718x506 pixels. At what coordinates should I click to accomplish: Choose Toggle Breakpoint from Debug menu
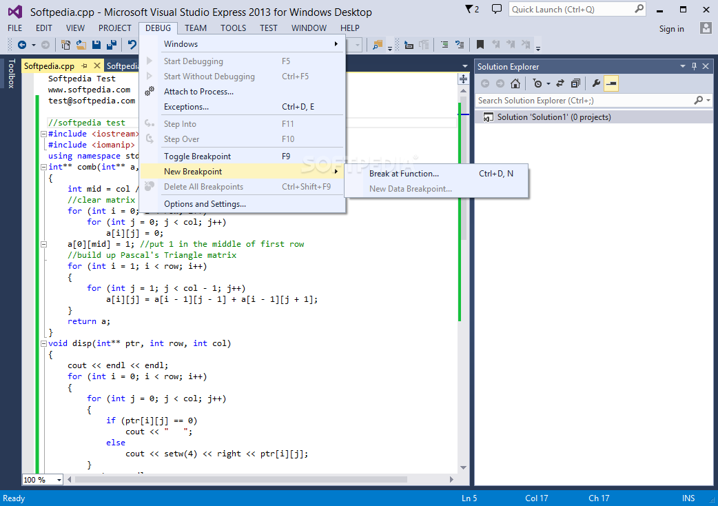pos(243,156)
